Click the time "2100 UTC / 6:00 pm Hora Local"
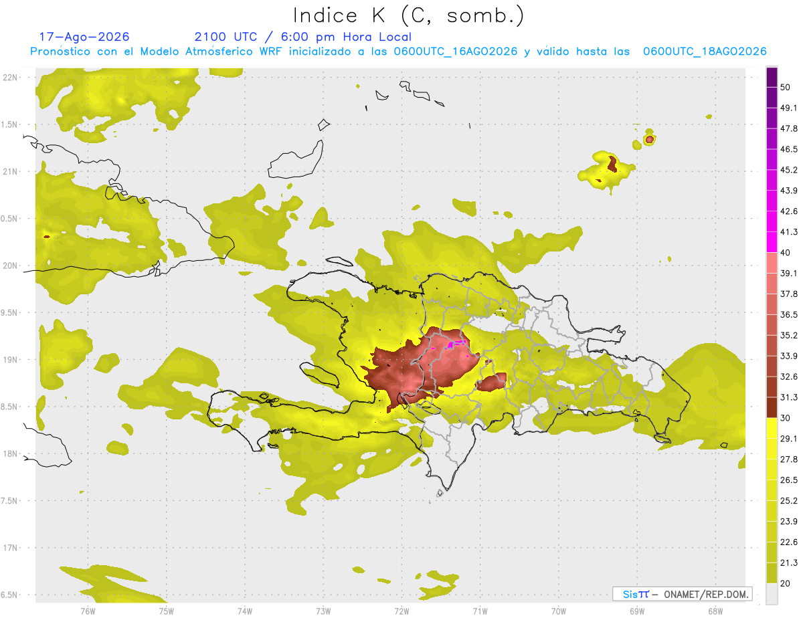 (303, 37)
